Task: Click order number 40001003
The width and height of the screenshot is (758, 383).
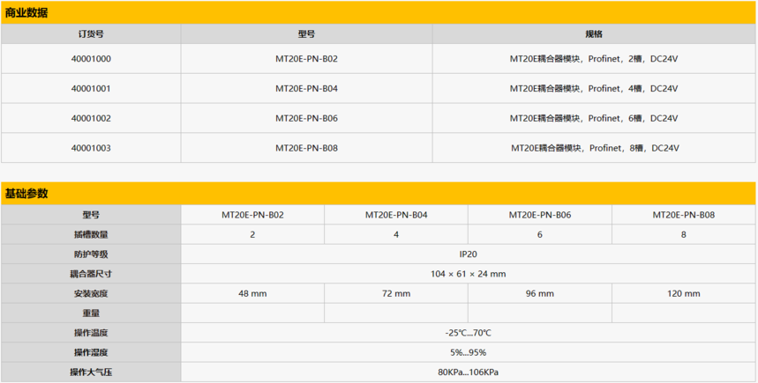Action: point(91,148)
